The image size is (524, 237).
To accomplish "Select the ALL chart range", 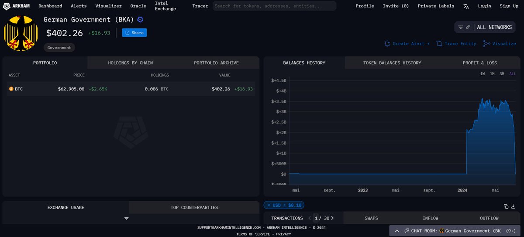I will pyautogui.click(x=513, y=74).
